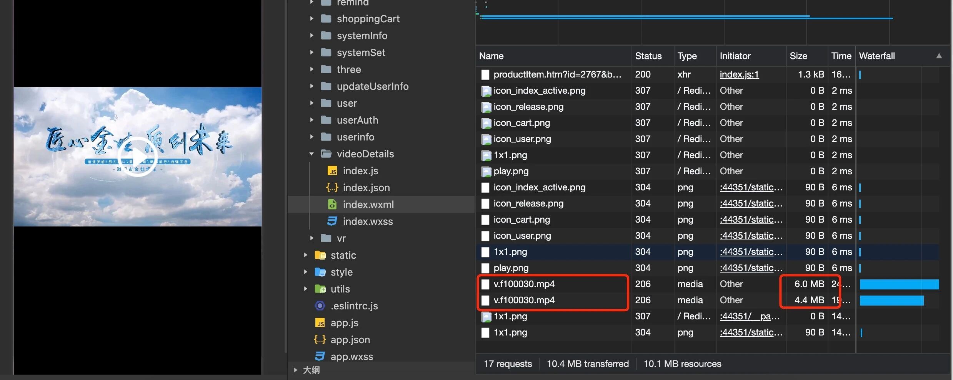Open index.wxss stylesheet file
Viewport: 953px width, 380px height.
[x=368, y=221]
